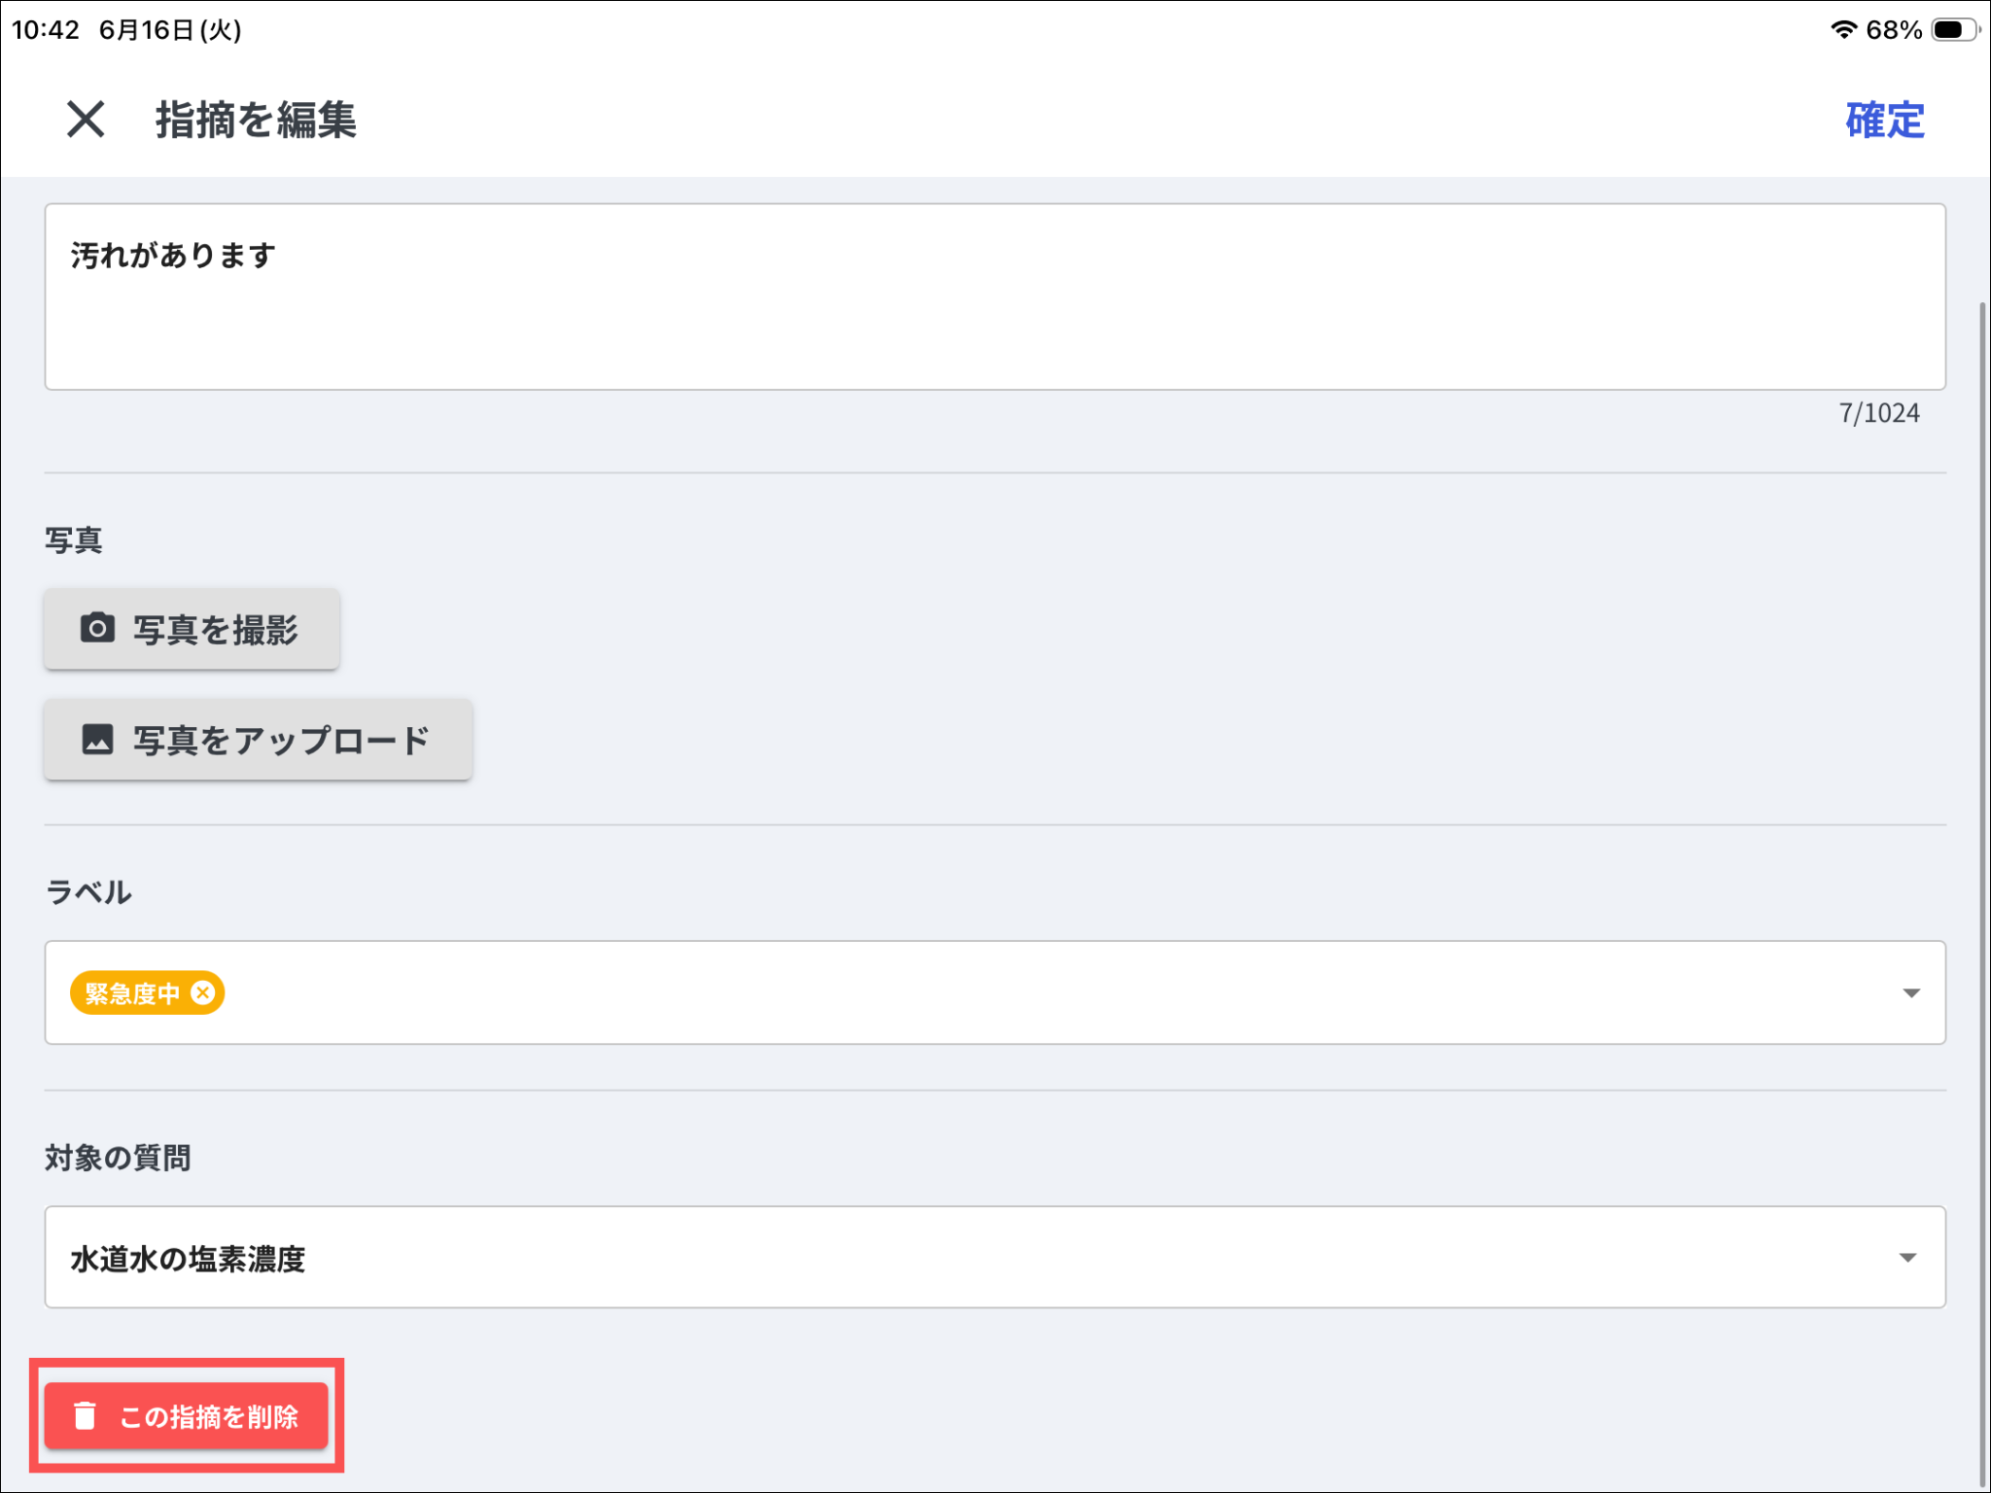The image size is (1991, 1493).
Task: Confirm edits with the 確定 button
Action: pyautogui.click(x=1884, y=120)
